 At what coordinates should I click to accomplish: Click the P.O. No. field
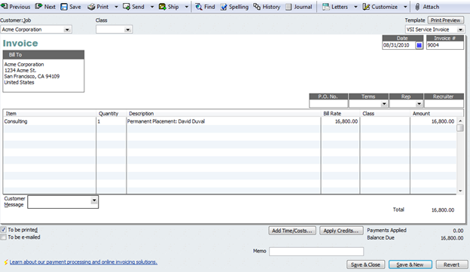tap(328, 104)
